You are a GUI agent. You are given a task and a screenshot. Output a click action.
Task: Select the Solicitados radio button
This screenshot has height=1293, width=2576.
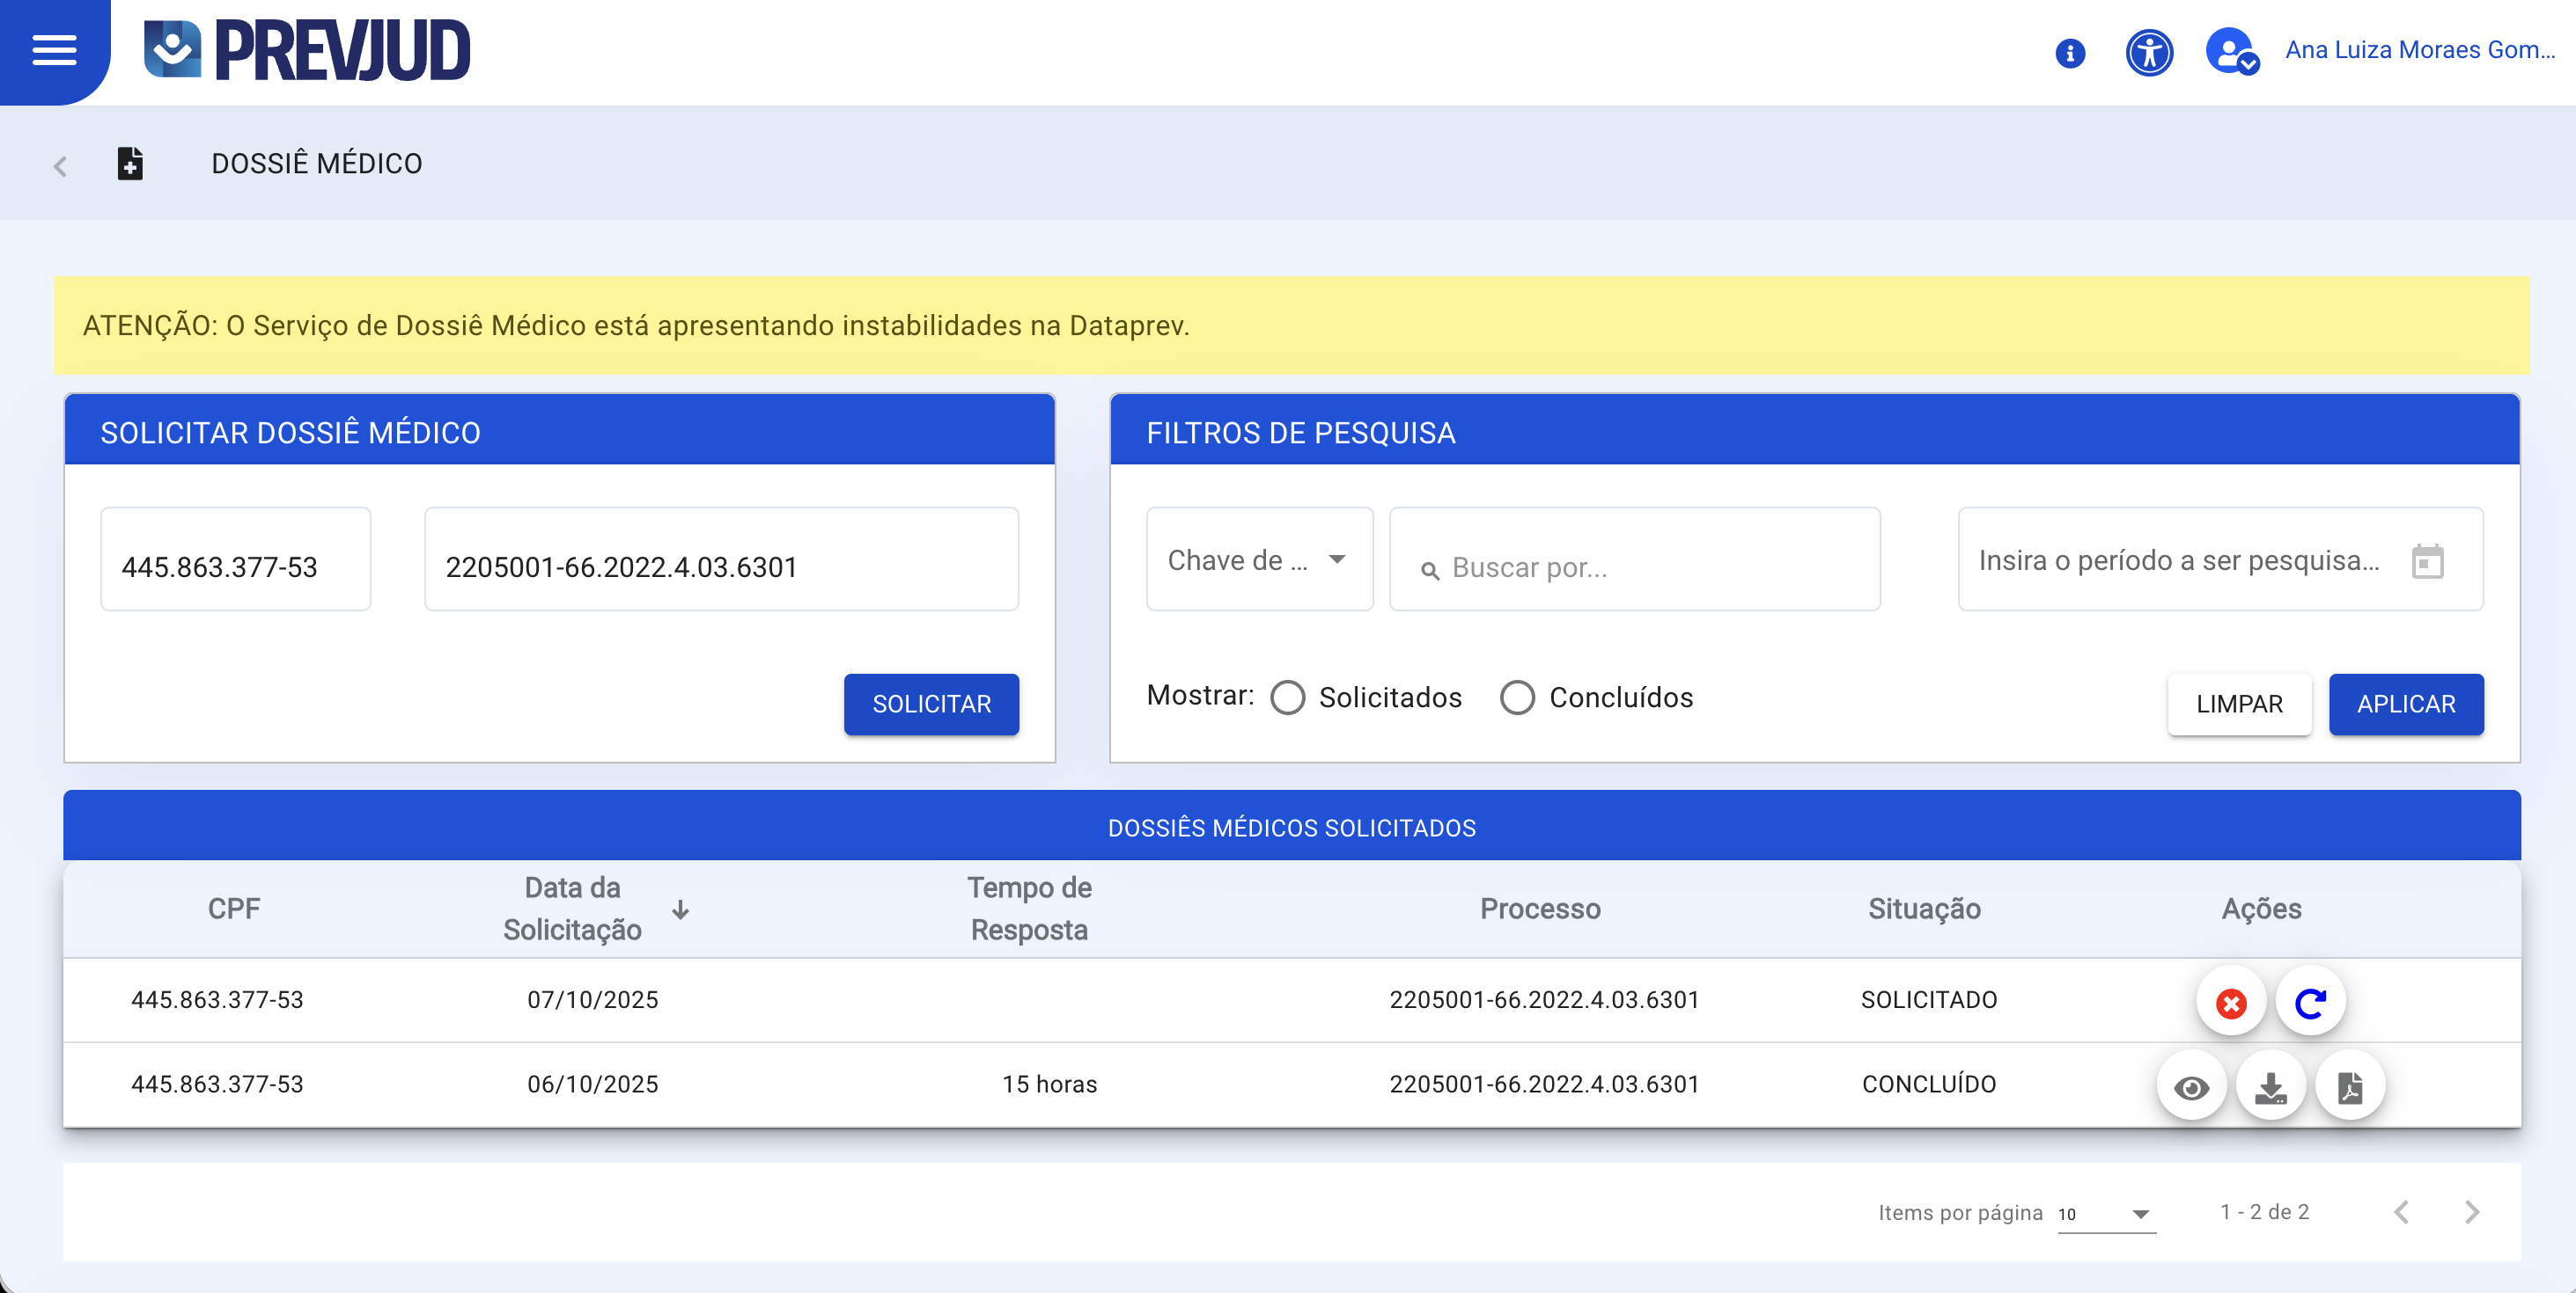click(x=1288, y=698)
